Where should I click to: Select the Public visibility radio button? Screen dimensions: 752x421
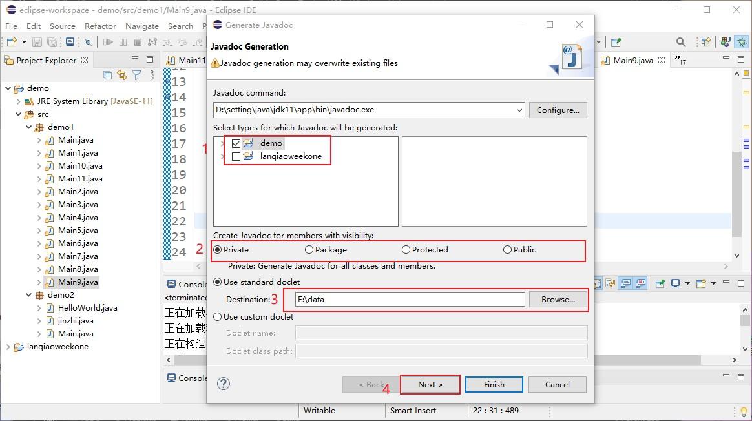pyautogui.click(x=507, y=250)
